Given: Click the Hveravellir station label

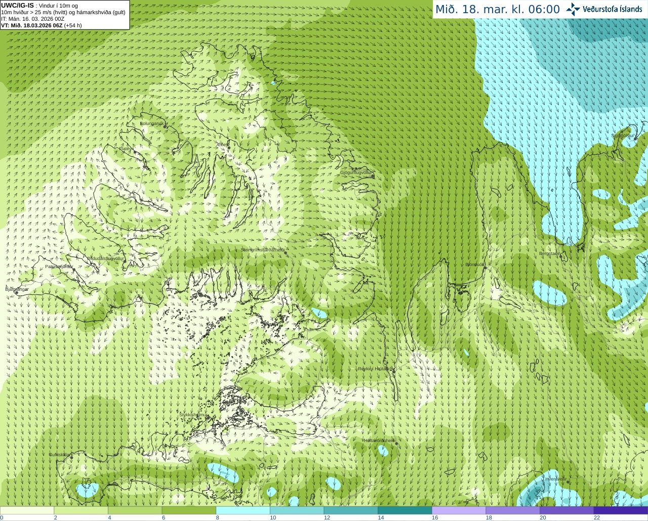Looking at the screenshot, I should pos(556,479).
